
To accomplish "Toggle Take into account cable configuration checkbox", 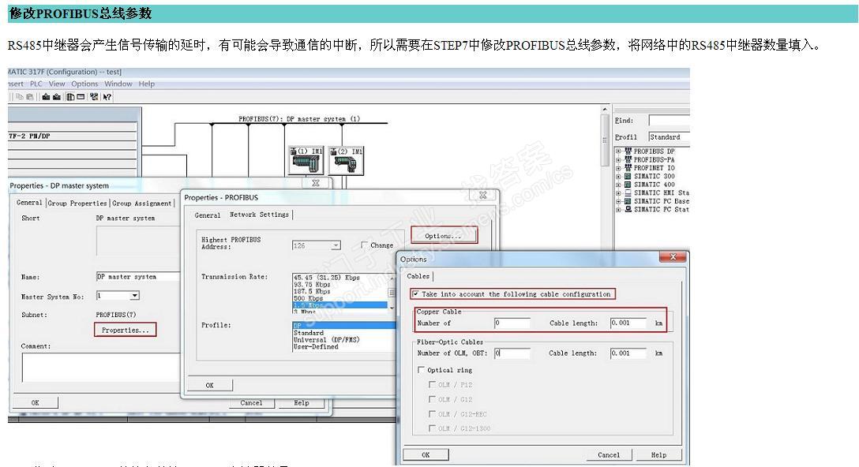I will pos(416,294).
